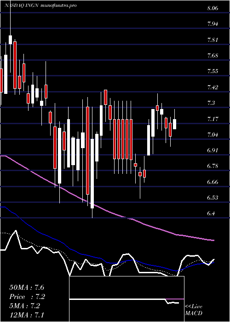Select the 7.42 price axis label

pos(213,87)
